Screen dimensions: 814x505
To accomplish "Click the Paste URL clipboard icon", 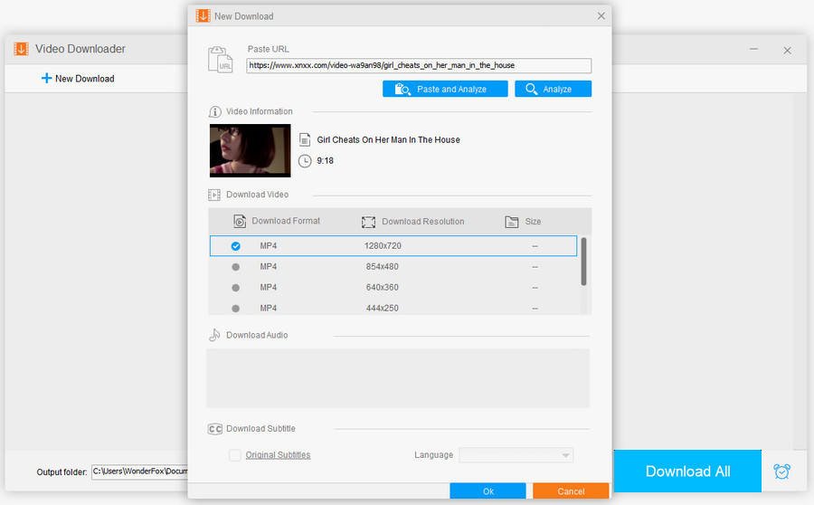I will click(221, 60).
